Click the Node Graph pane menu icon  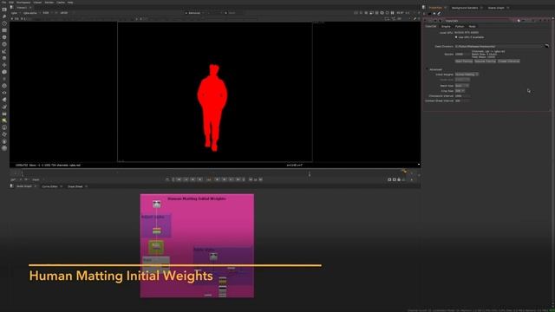(11, 186)
